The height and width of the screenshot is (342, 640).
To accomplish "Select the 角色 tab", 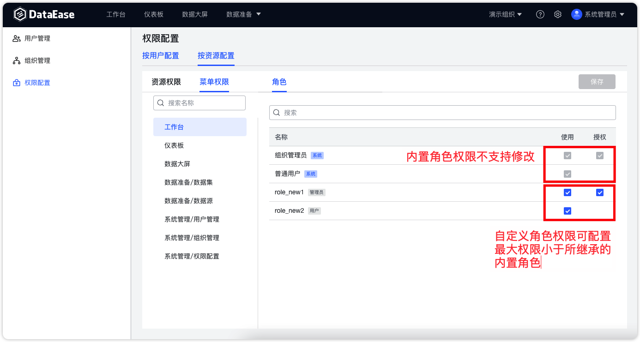I will click(279, 82).
